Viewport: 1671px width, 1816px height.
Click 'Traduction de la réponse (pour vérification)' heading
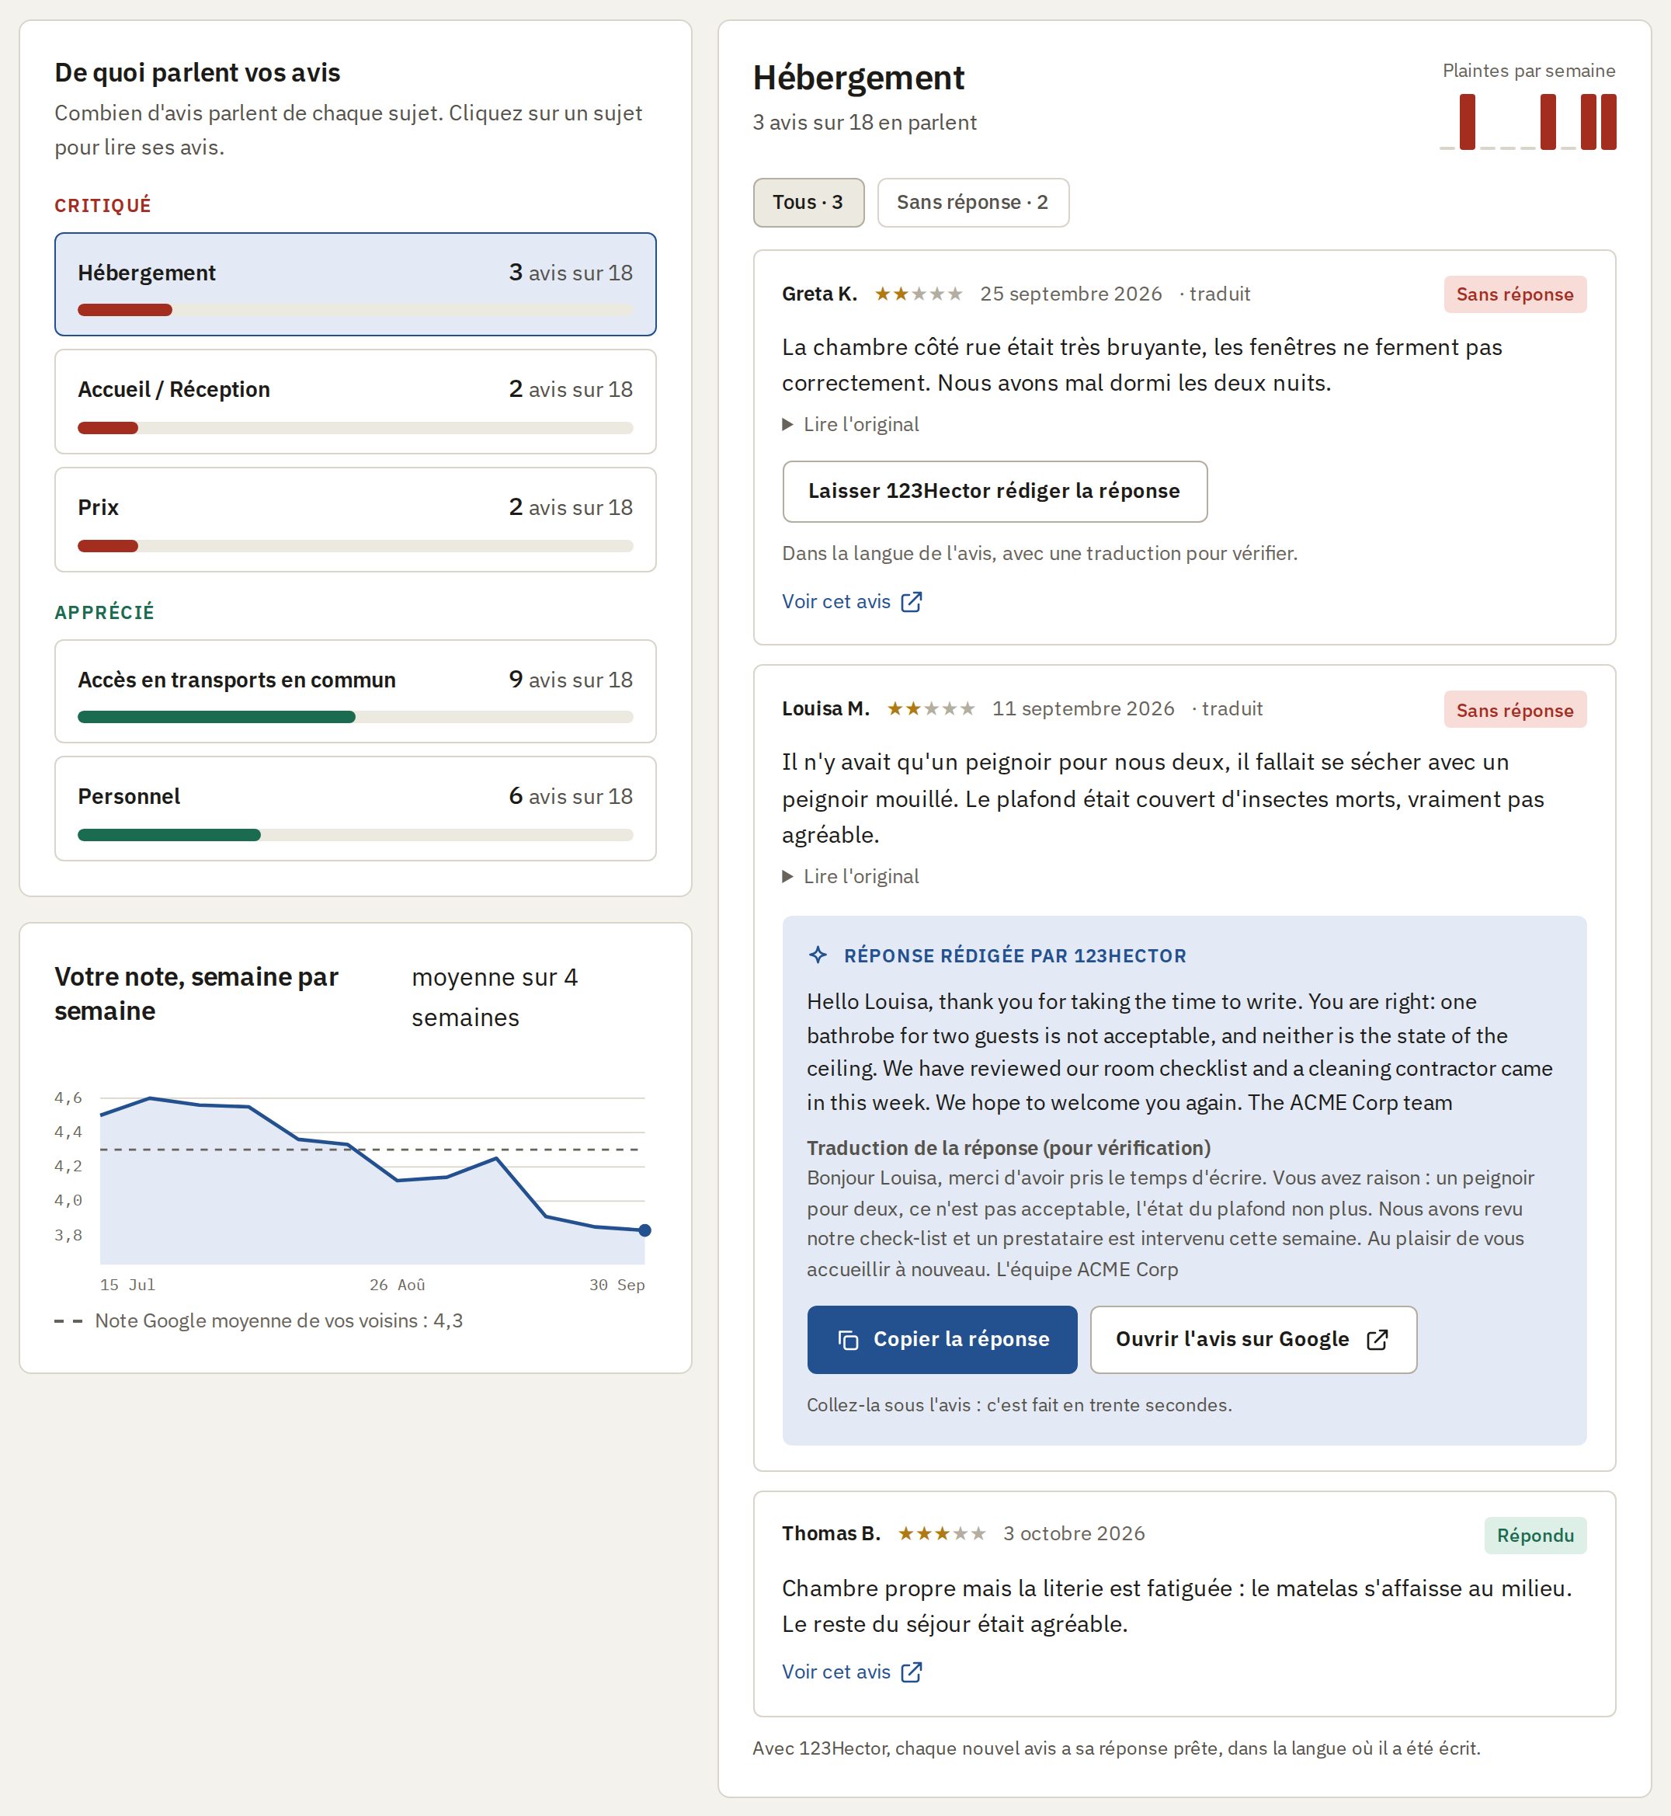pos(1008,1148)
